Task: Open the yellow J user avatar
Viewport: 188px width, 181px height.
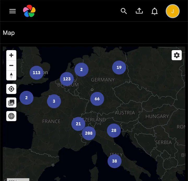Action: click(173, 11)
